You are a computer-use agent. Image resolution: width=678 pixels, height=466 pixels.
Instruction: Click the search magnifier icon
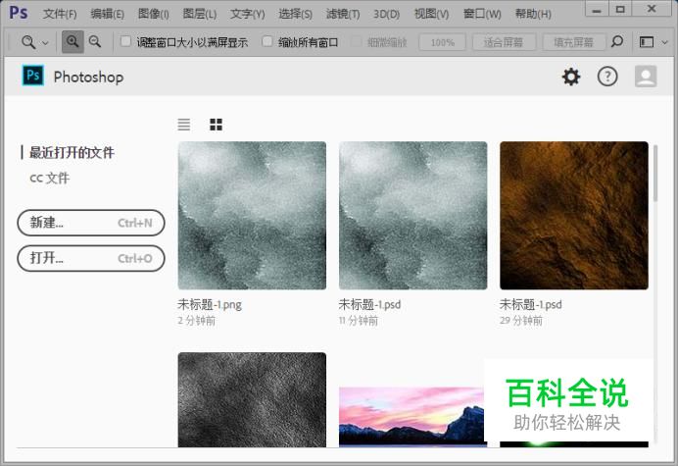point(616,42)
